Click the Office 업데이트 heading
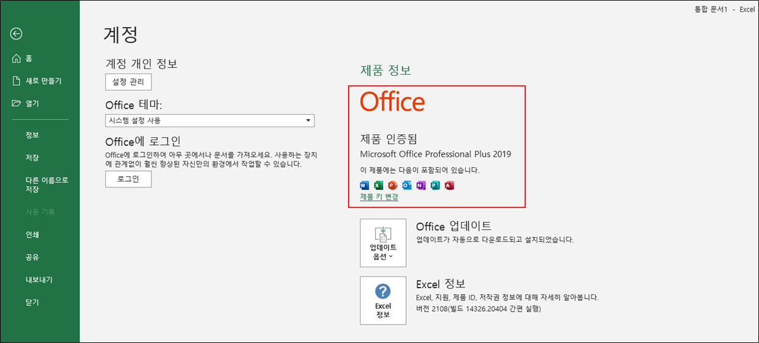This screenshot has width=759, height=343. pyautogui.click(x=454, y=226)
